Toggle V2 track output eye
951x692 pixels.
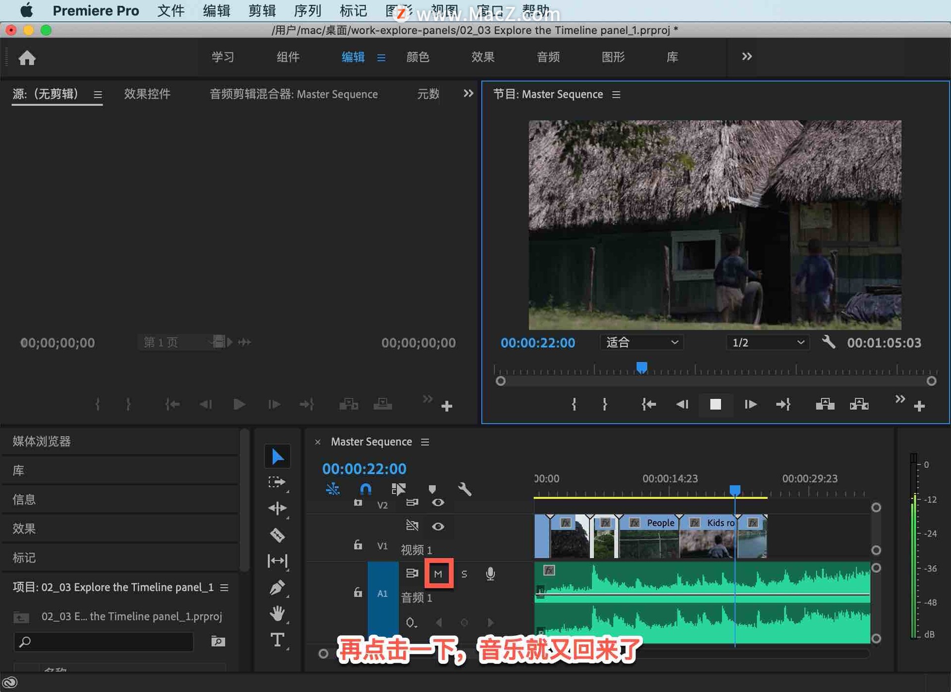click(x=438, y=503)
